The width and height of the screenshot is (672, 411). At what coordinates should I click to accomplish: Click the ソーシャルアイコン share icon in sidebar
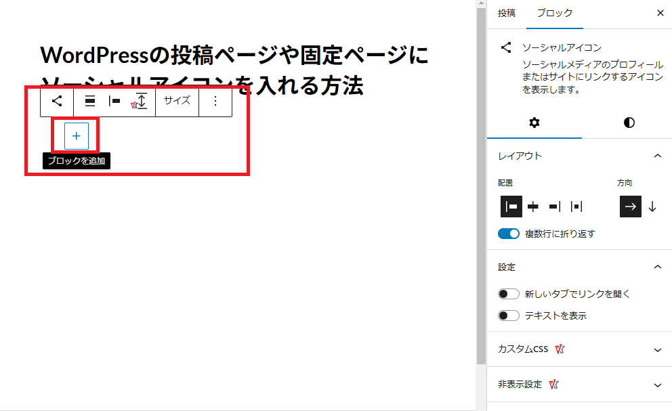click(506, 47)
